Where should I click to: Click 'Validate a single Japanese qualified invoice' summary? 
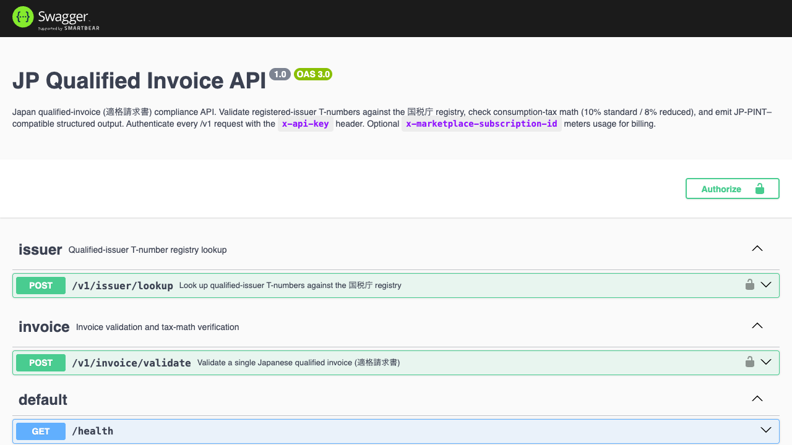point(299,363)
